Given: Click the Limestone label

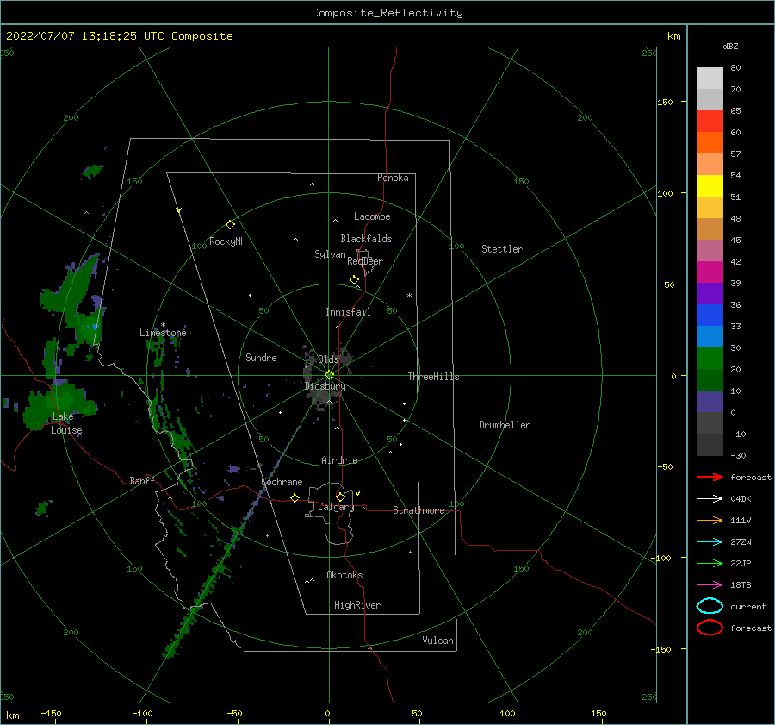Looking at the screenshot, I should tap(163, 333).
